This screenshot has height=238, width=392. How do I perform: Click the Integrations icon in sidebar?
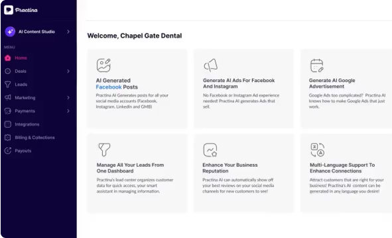[8, 124]
